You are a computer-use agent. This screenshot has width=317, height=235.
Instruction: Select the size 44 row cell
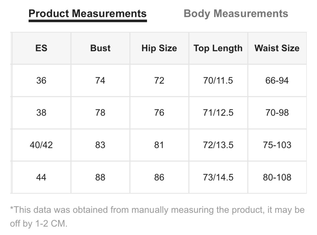41,177
